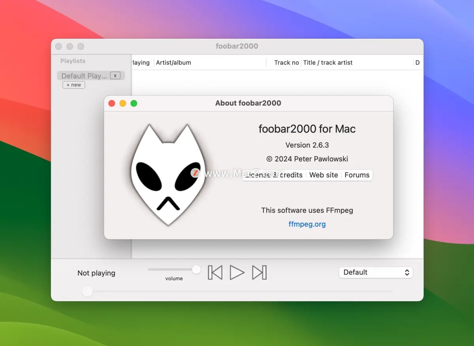Click the yellow minimize button on About dialog
The image size is (474, 346).
click(123, 103)
